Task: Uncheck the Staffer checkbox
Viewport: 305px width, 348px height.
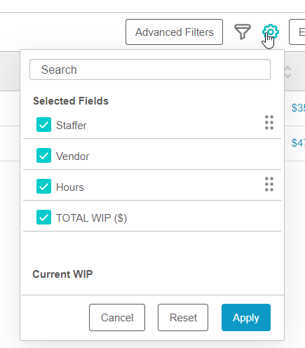Action: click(x=43, y=125)
